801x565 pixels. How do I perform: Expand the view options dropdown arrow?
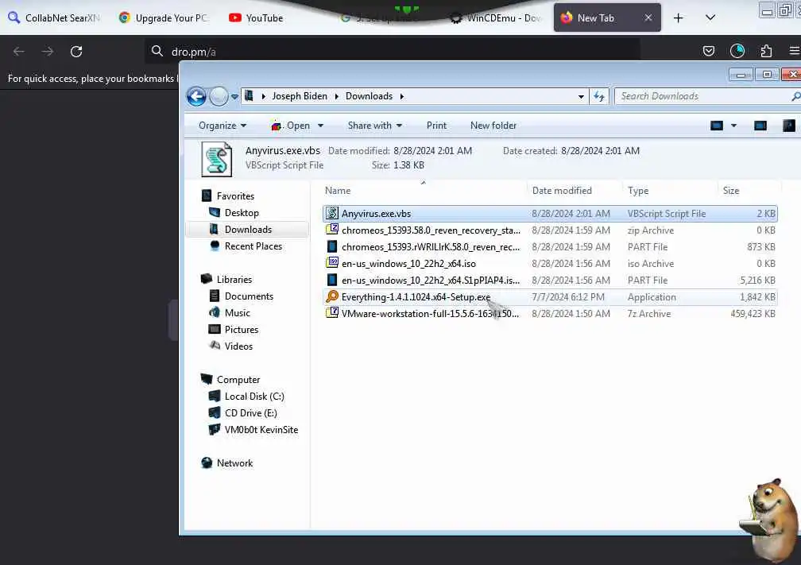point(733,126)
